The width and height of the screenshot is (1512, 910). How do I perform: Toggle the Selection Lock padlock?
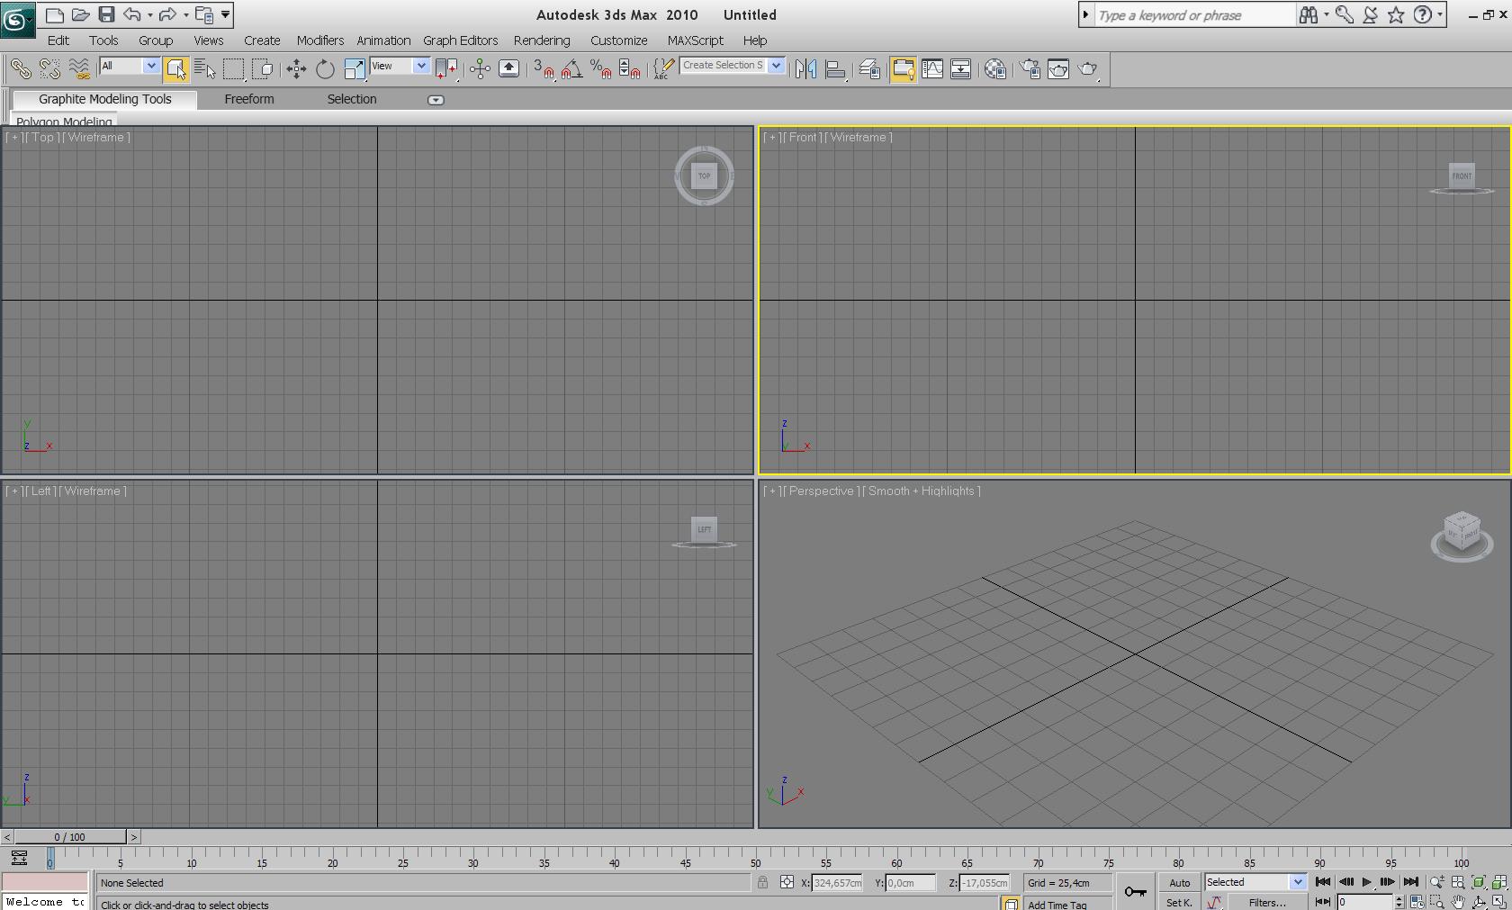pyautogui.click(x=762, y=883)
